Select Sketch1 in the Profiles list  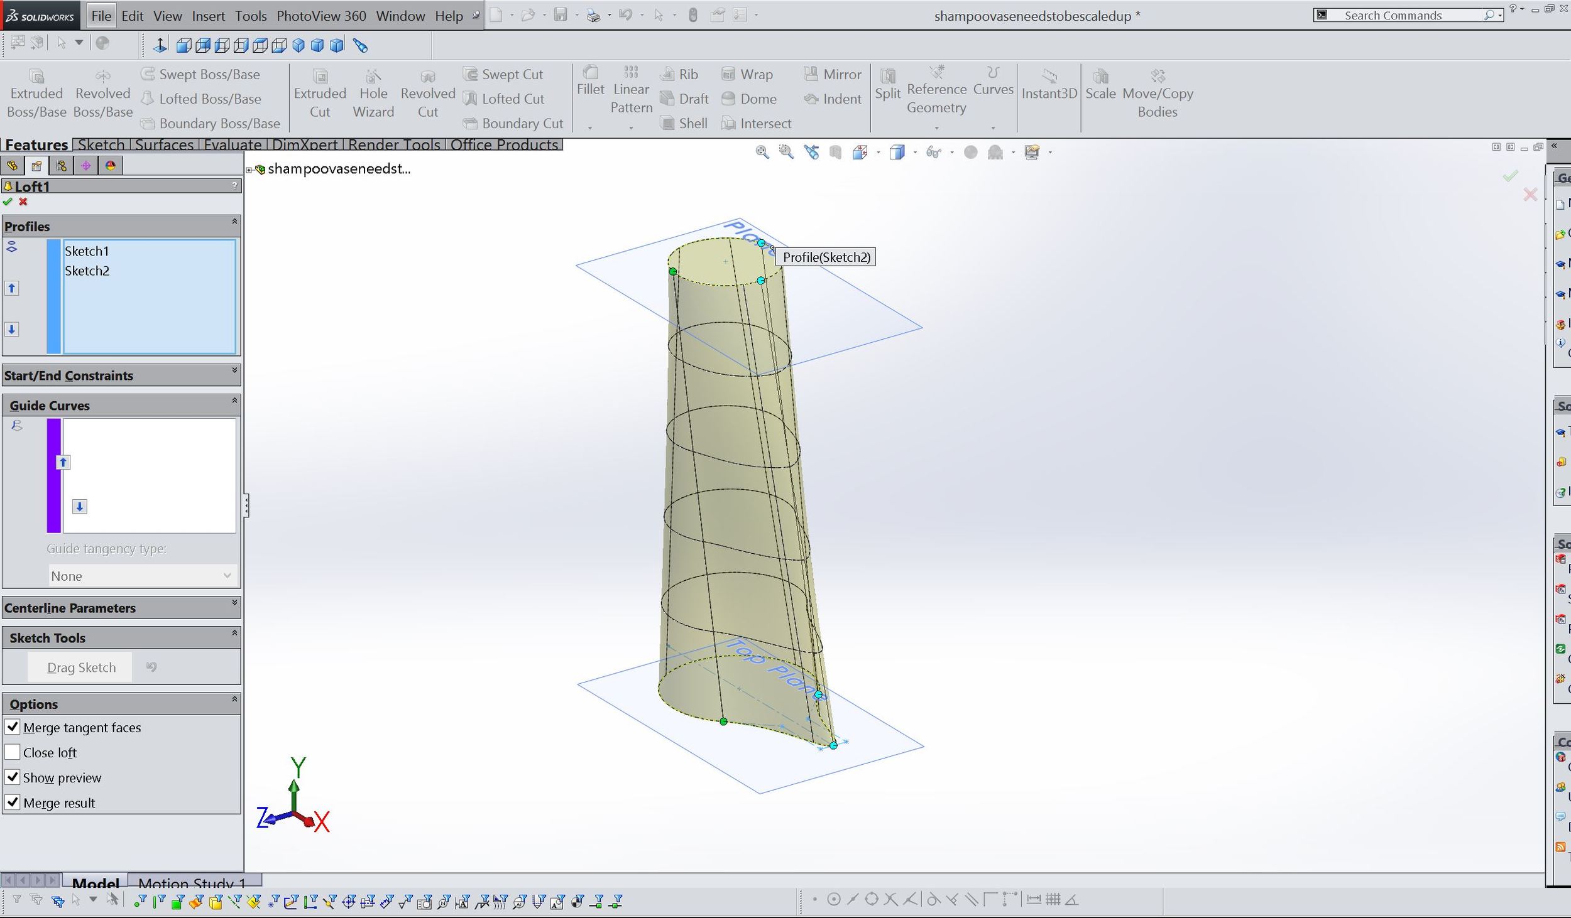click(87, 251)
